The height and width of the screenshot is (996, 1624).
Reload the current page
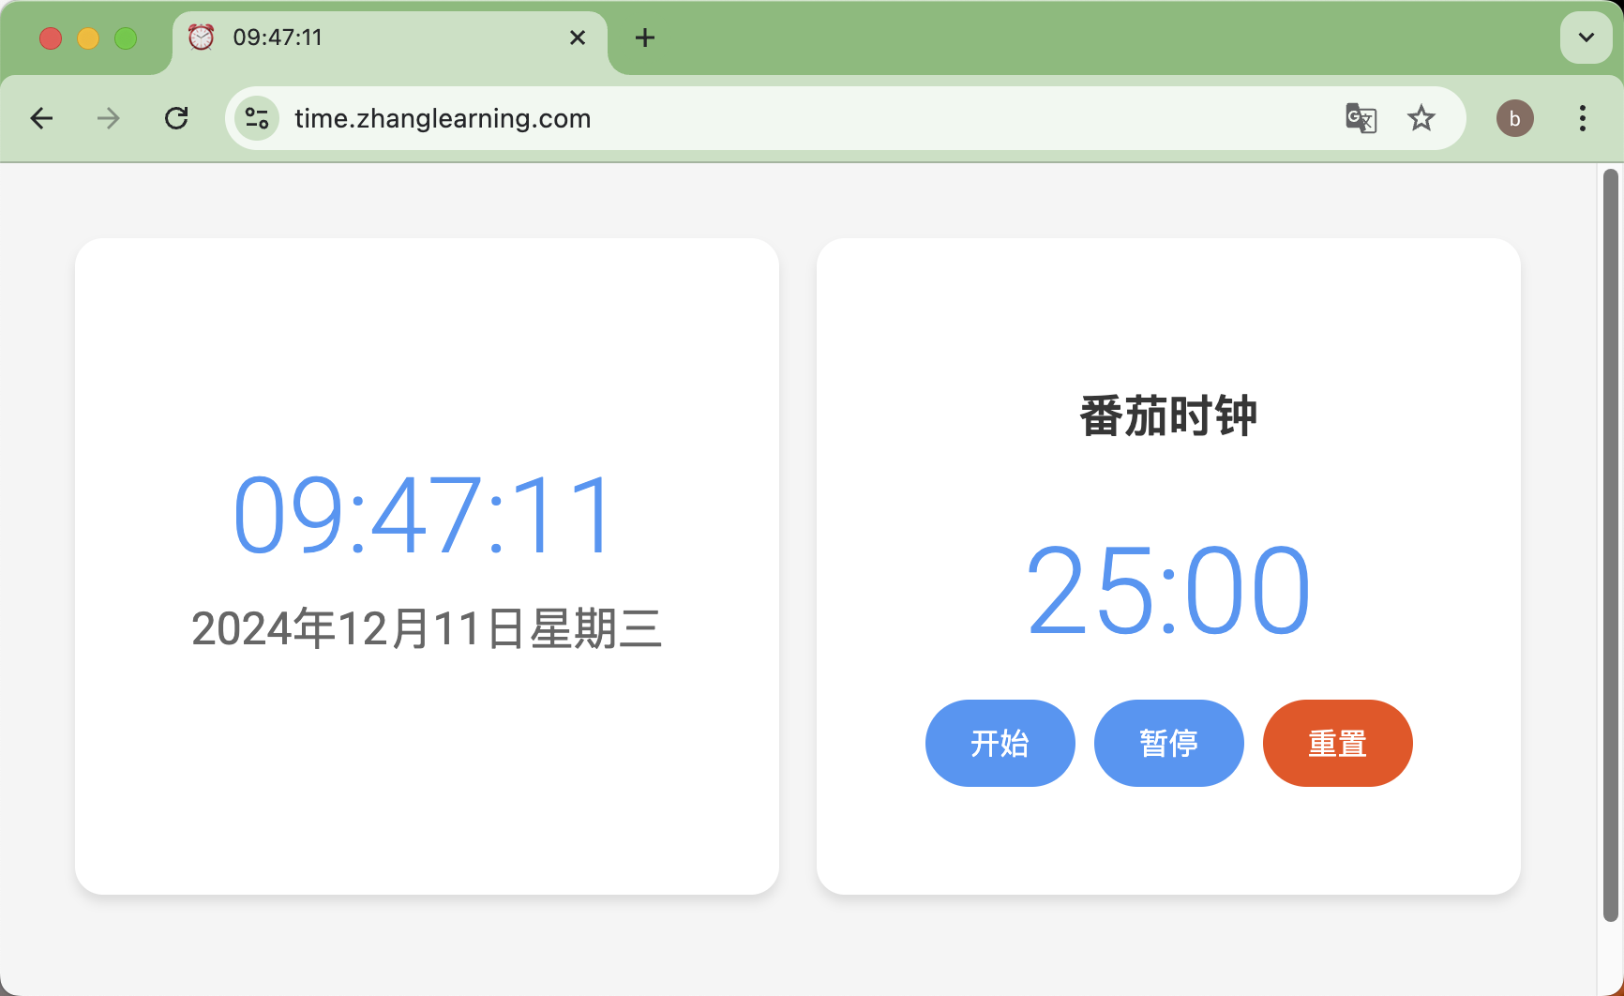(176, 118)
